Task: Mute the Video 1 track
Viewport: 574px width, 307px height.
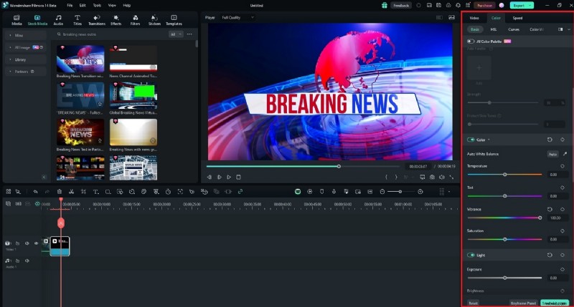Action: [x=27, y=243]
